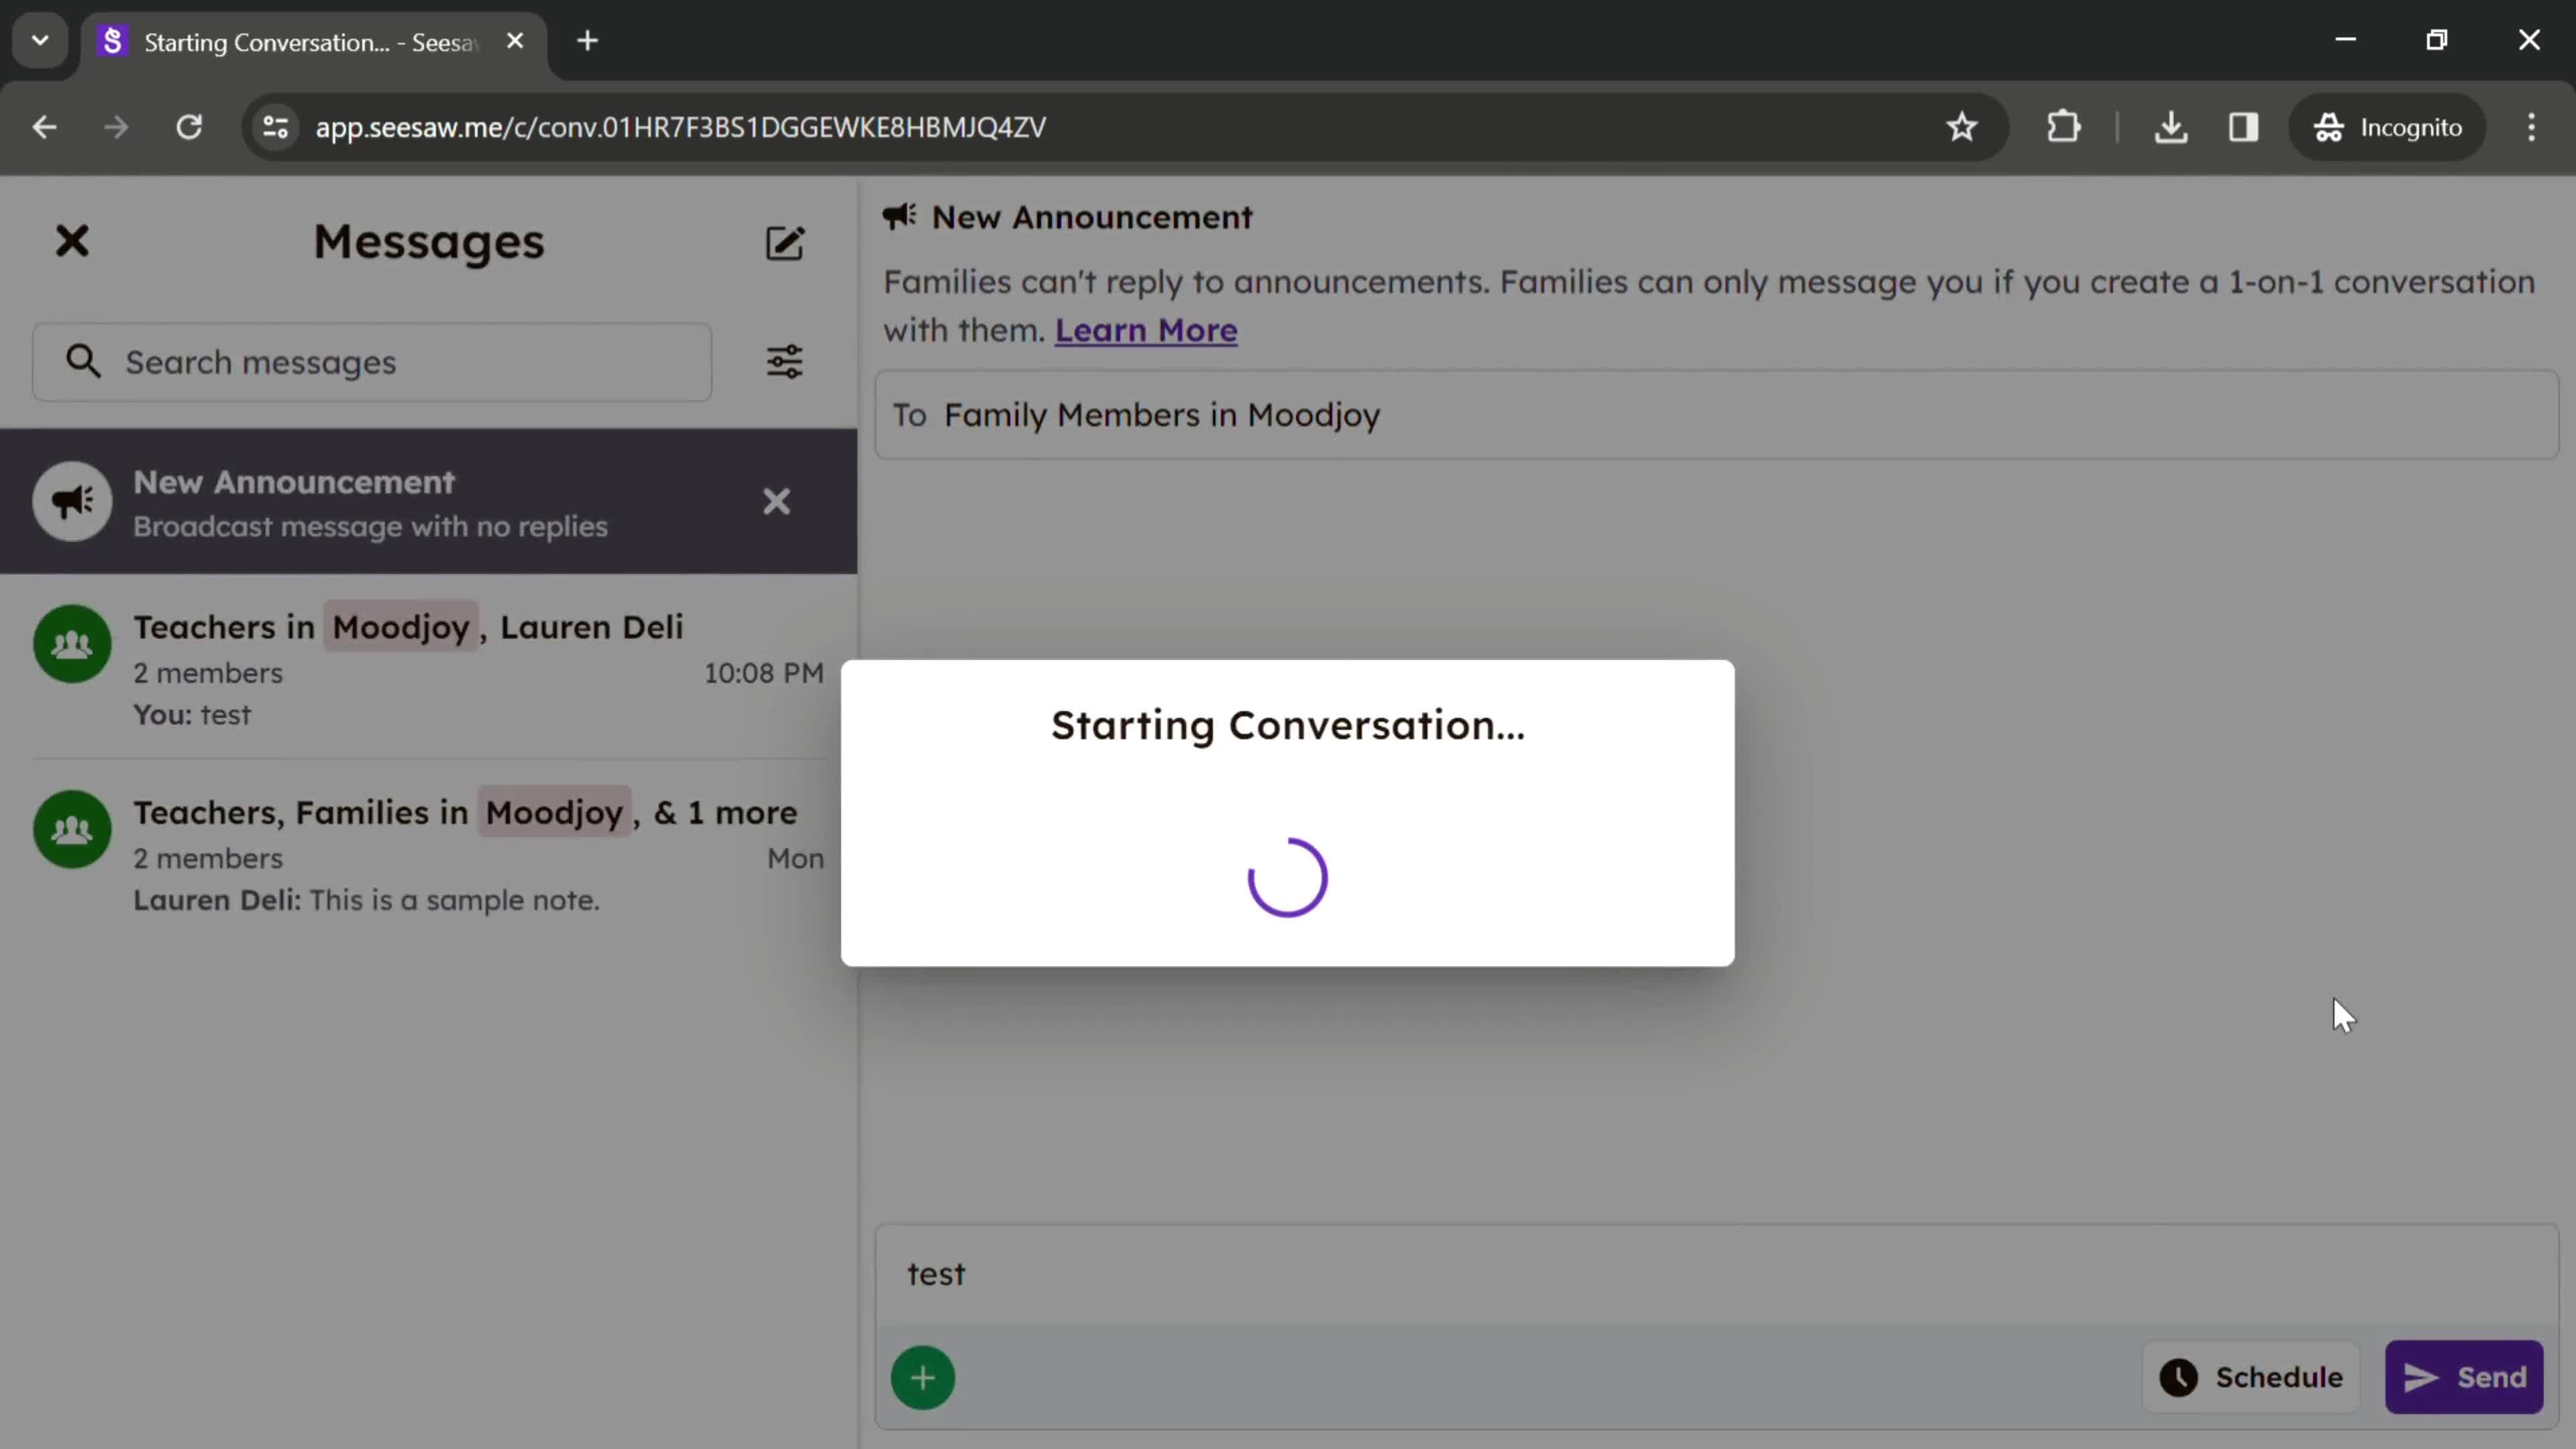
Task: Select Family Members in Moodjoy recipient
Action: (x=1164, y=414)
